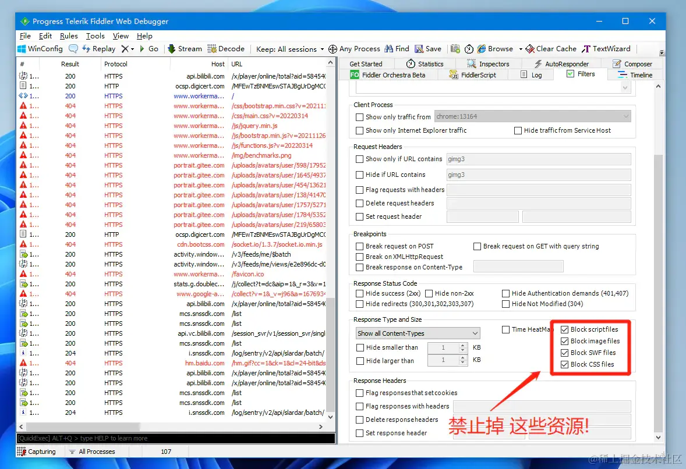Click the Remove sessions X icon
Image resolution: width=686 pixels, height=469 pixels.
pyautogui.click(x=125, y=49)
